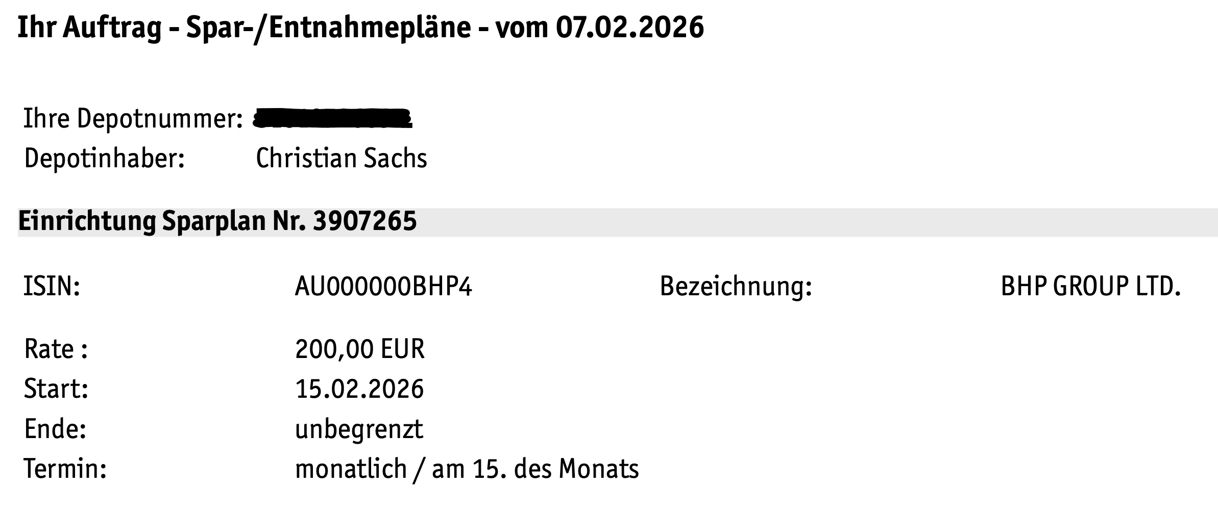
Task: Click the blacked-out depot number
Action: pyautogui.click(x=332, y=118)
